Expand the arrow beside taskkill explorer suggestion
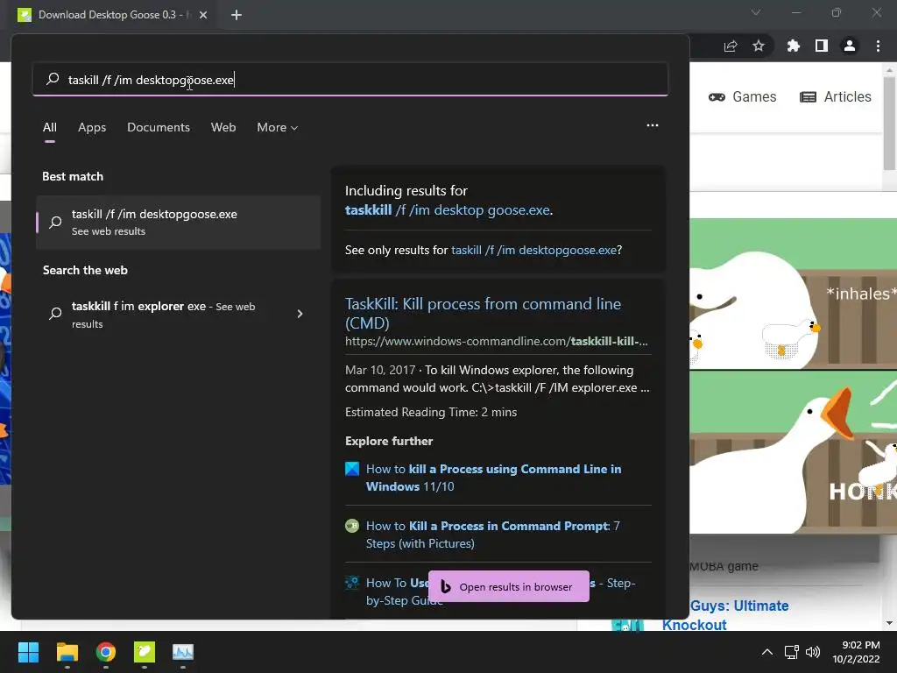 (x=300, y=314)
